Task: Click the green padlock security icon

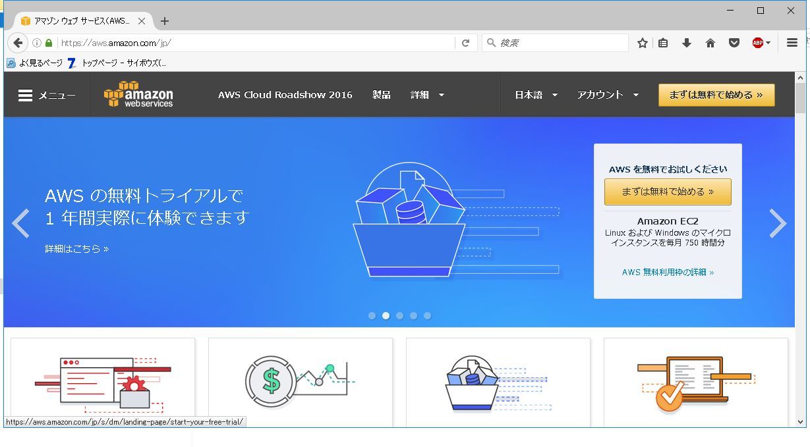Action: (x=49, y=43)
